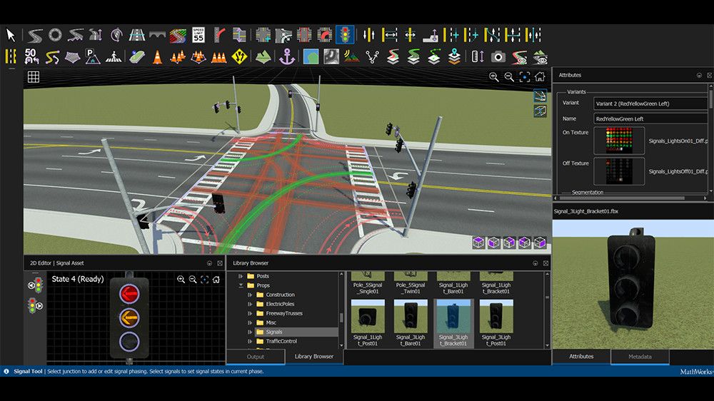Select the camera tool in toolbar

[x=498, y=56]
